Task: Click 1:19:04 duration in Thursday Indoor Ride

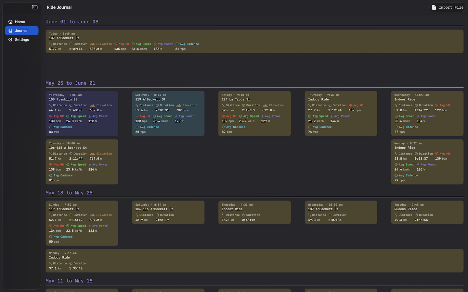Action: coord(335,110)
